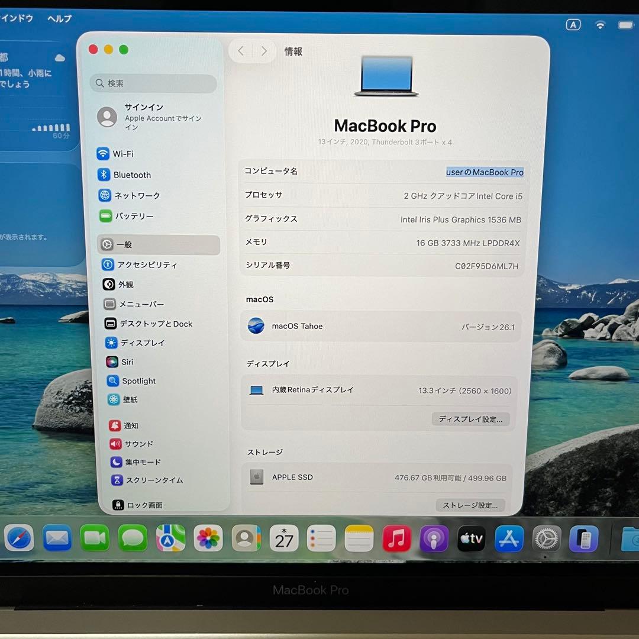Open Notes from the Dock
The image size is (639, 639).
tap(359, 538)
